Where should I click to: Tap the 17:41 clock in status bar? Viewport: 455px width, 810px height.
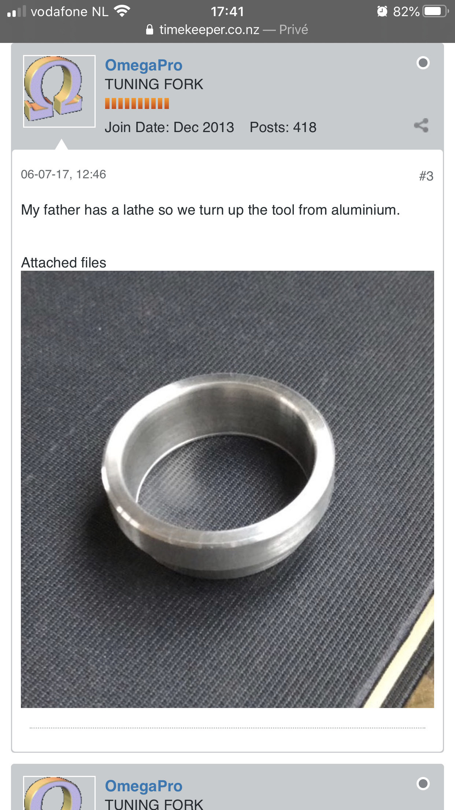227,11
